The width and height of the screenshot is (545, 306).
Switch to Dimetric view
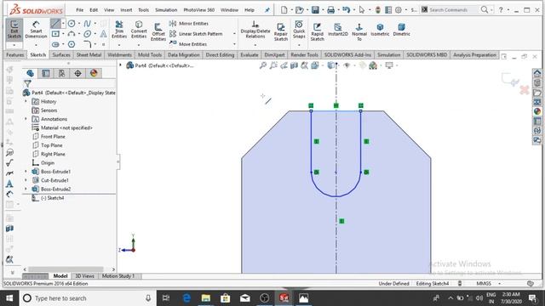(x=401, y=30)
